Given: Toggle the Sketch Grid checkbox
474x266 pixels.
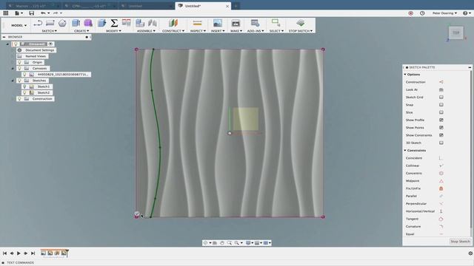Looking at the screenshot, I should tap(441, 97).
